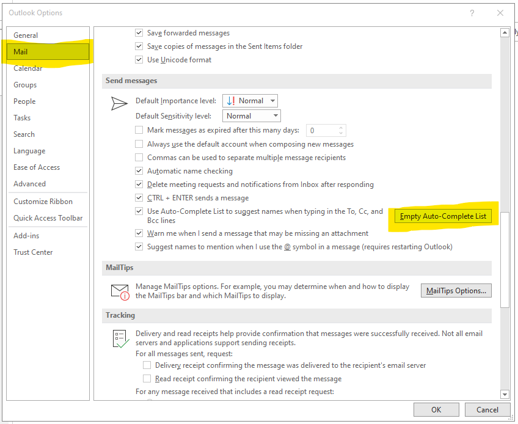Enable "Mark messages as expired" option
The height and width of the screenshot is (424, 518).
(x=139, y=130)
